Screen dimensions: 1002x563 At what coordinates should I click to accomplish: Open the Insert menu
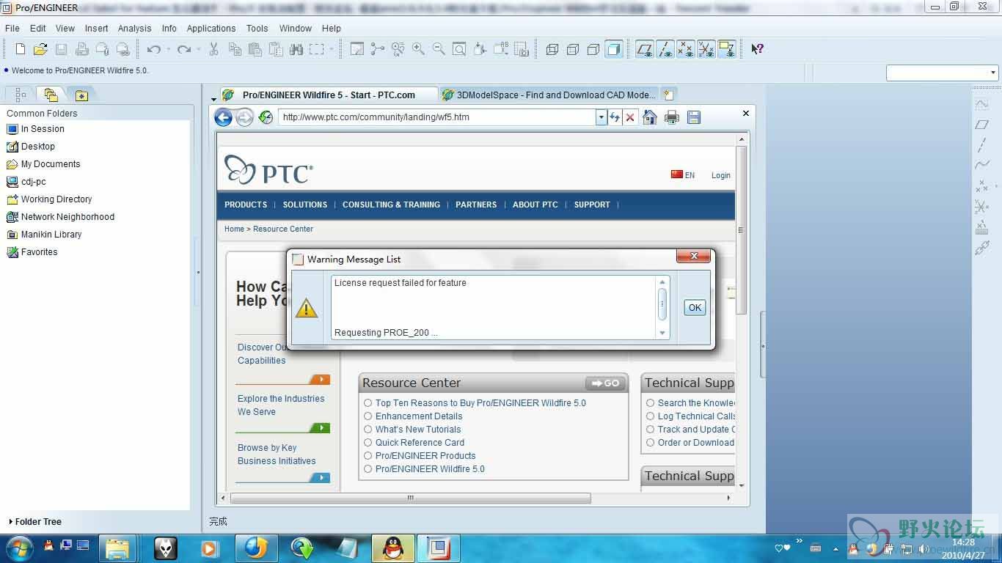[96, 28]
